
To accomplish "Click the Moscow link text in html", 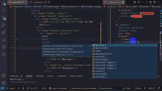I will click(66, 59).
